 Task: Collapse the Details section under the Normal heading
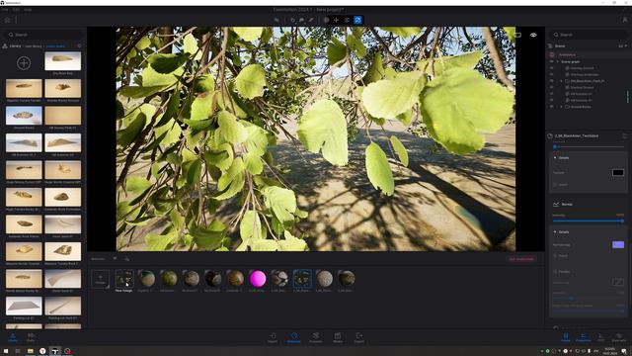pos(555,232)
